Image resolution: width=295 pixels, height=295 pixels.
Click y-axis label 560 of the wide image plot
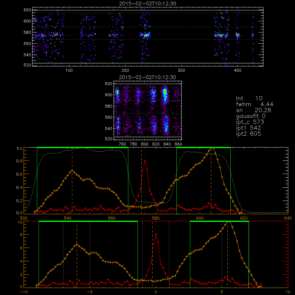point(27,43)
